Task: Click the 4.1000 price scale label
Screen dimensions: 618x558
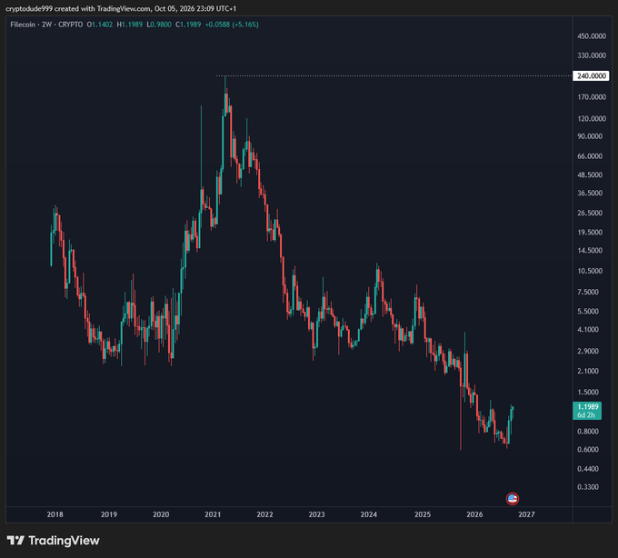Action: (x=588, y=330)
